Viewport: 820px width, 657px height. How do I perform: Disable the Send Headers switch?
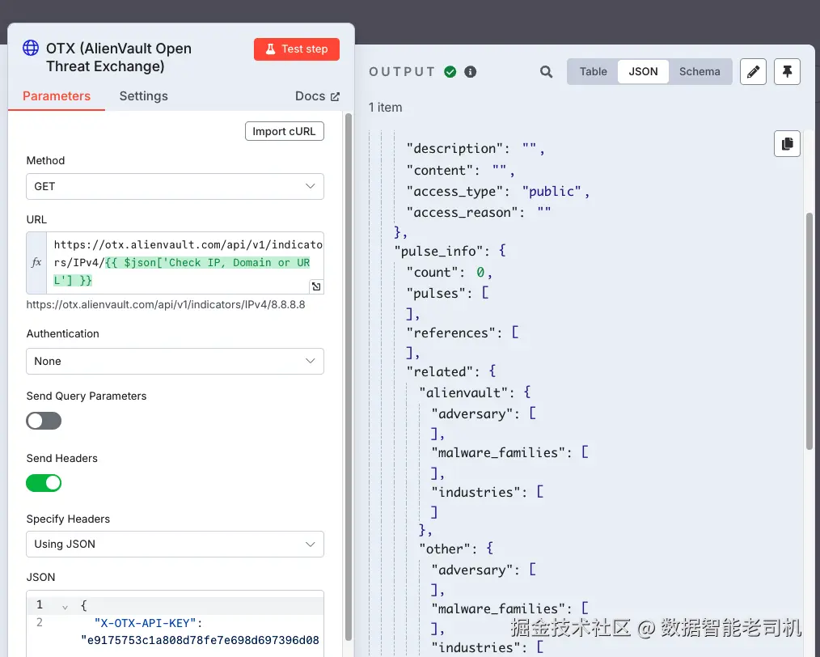click(x=44, y=483)
